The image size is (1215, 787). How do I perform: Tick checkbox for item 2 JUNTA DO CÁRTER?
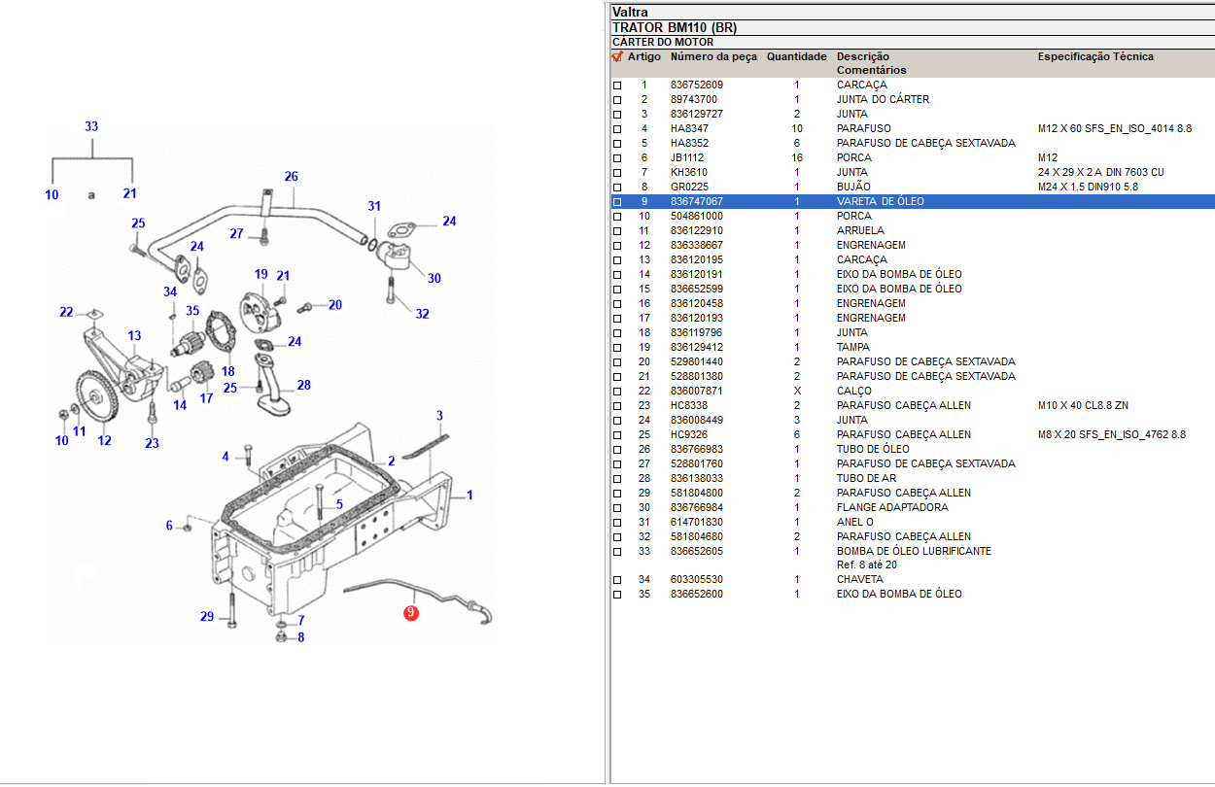point(616,100)
